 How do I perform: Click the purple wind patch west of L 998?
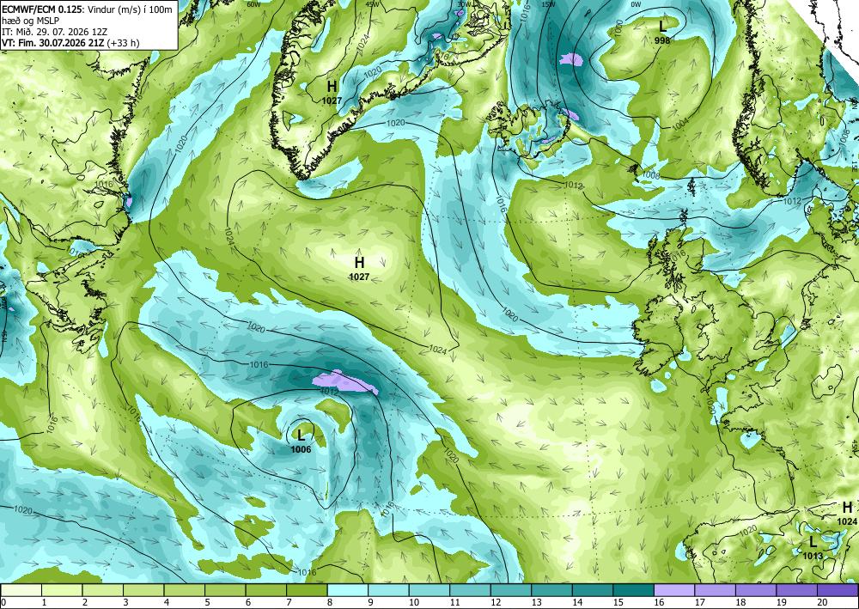(573, 59)
